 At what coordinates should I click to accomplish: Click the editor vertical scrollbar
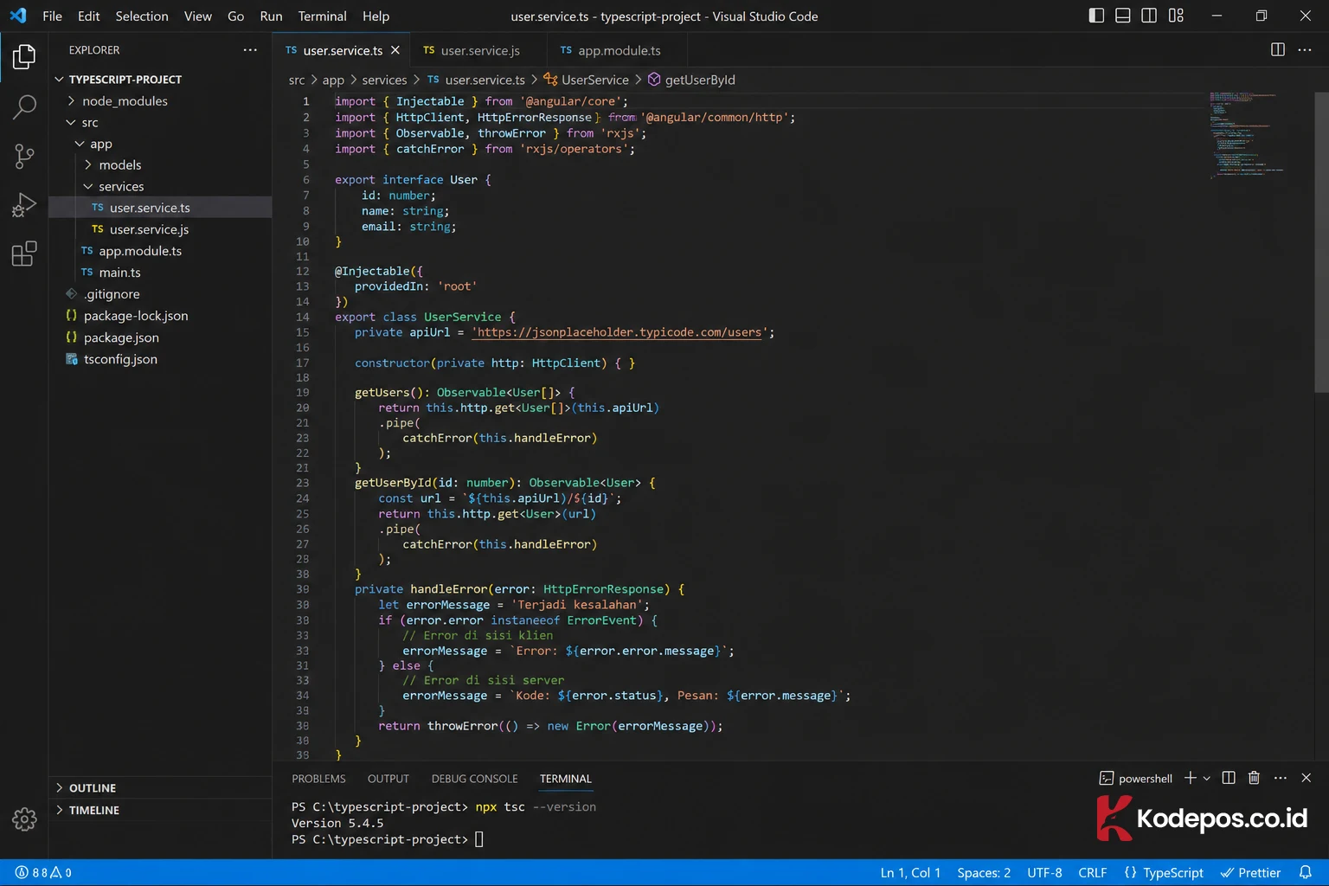point(1321,242)
